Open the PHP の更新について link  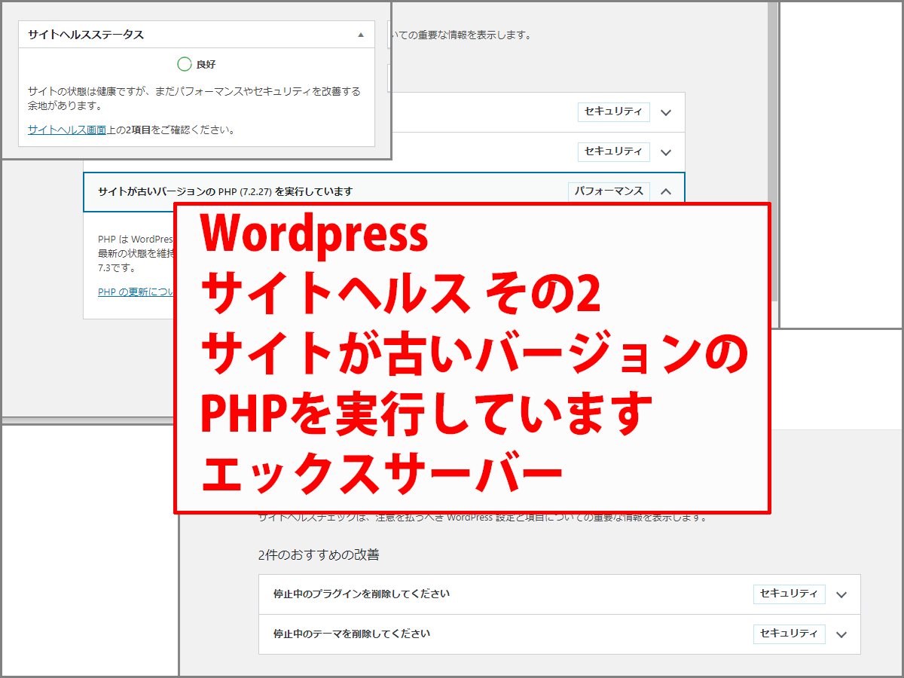click(x=136, y=292)
